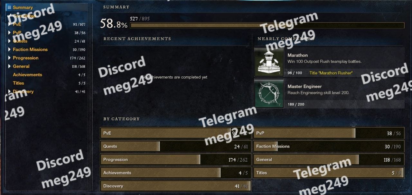The width and height of the screenshot is (412, 195).
Task: Expand the General category arrow
Action: pos(10,66)
